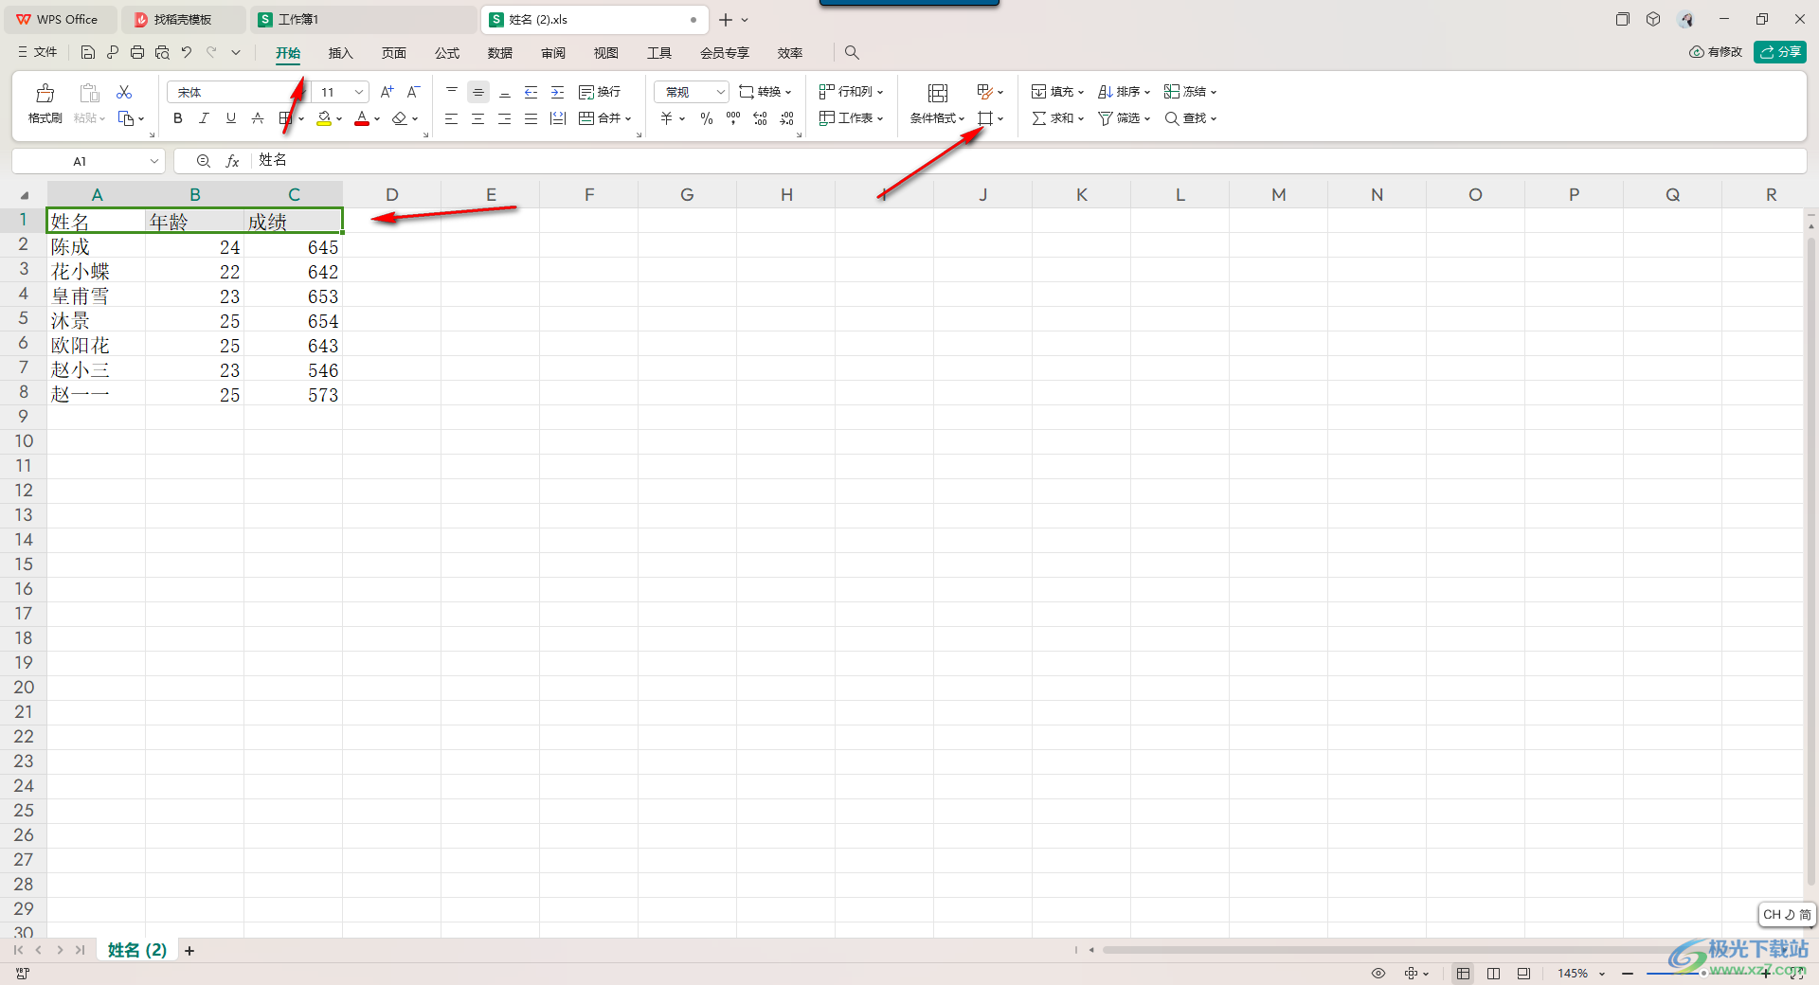The width and height of the screenshot is (1819, 985).
Task: Click the Share (分享) button
Action: point(1780,52)
